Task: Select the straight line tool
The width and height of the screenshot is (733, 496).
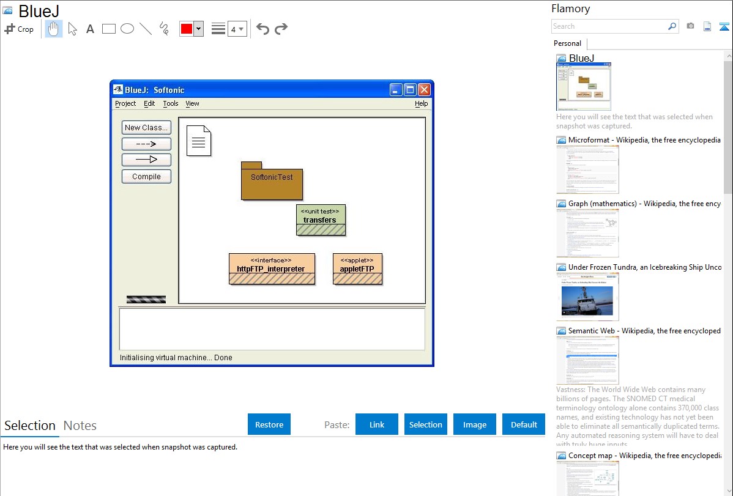Action: 146,29
